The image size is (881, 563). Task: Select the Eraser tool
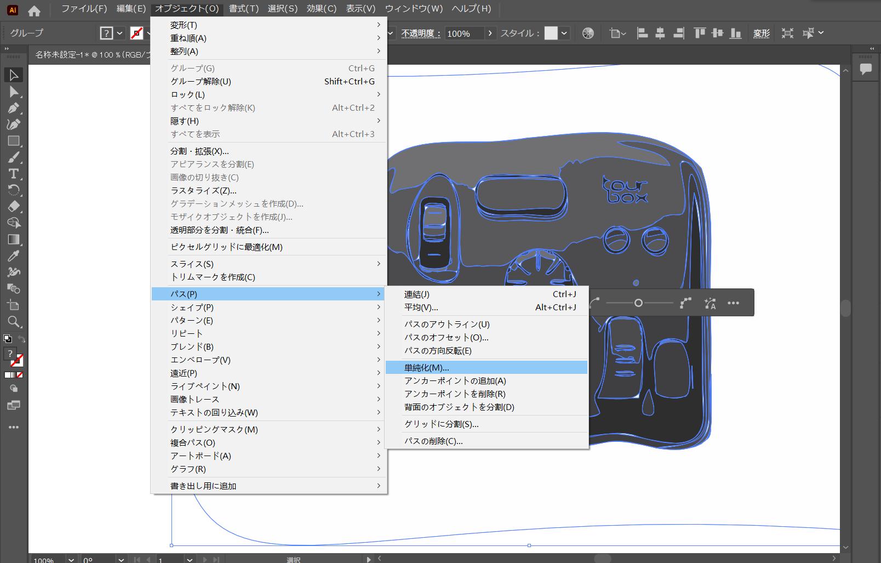tap(14, 207)
